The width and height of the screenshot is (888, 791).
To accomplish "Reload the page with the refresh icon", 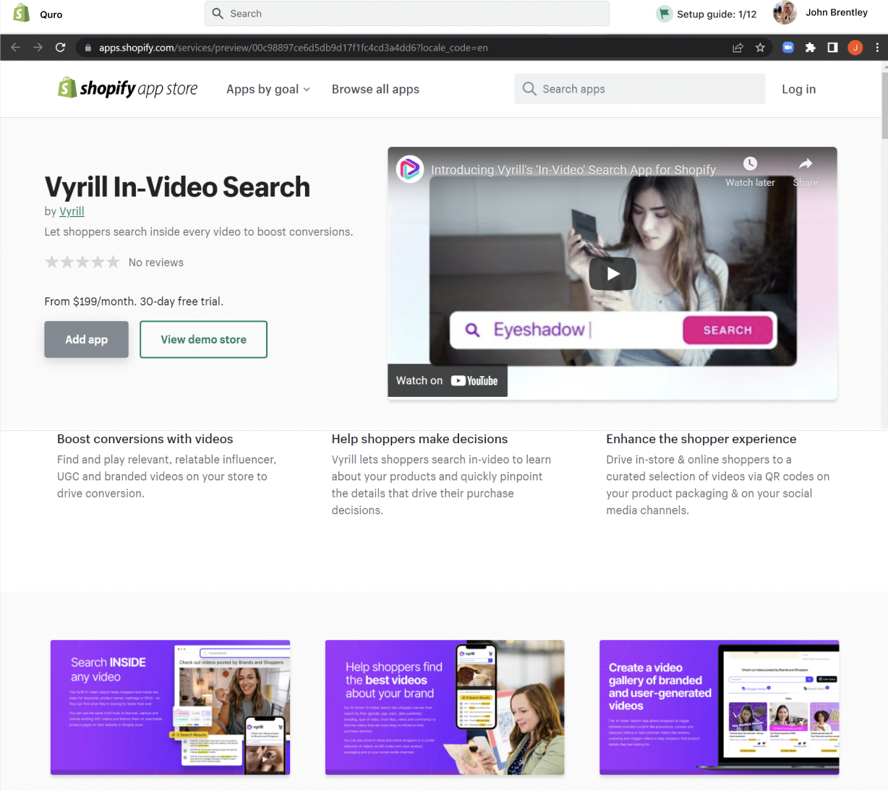I will coord(61,48).
